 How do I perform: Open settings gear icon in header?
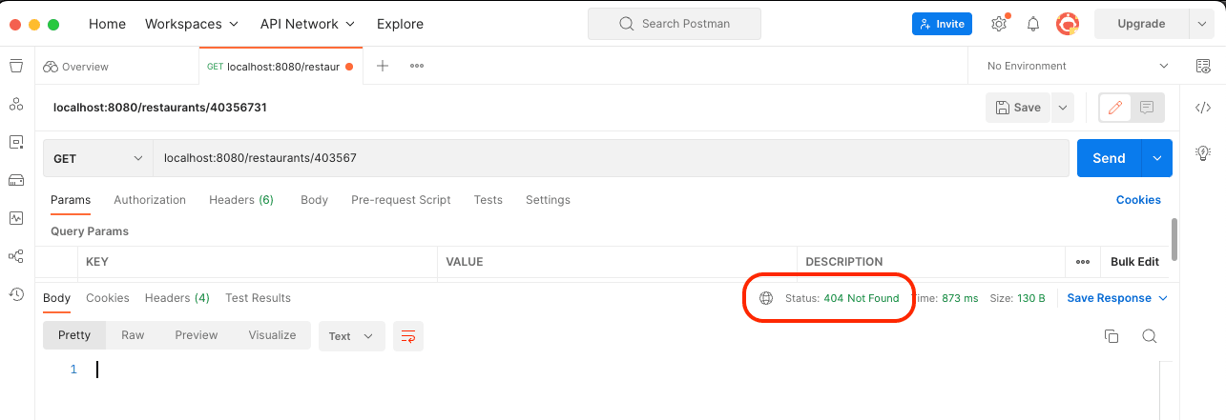tap(999, 24)
